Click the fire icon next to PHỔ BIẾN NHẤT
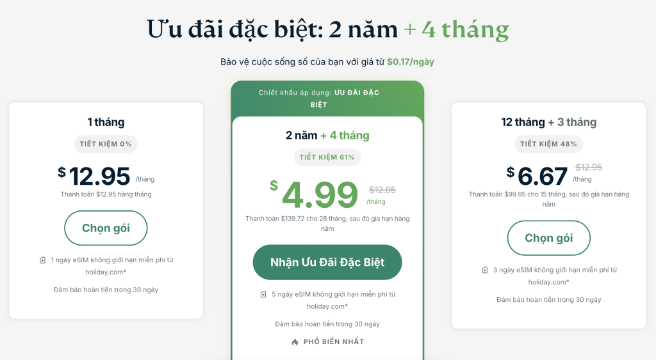 (295, 342)
